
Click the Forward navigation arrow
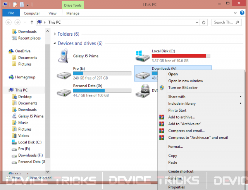tap(17, 22)
